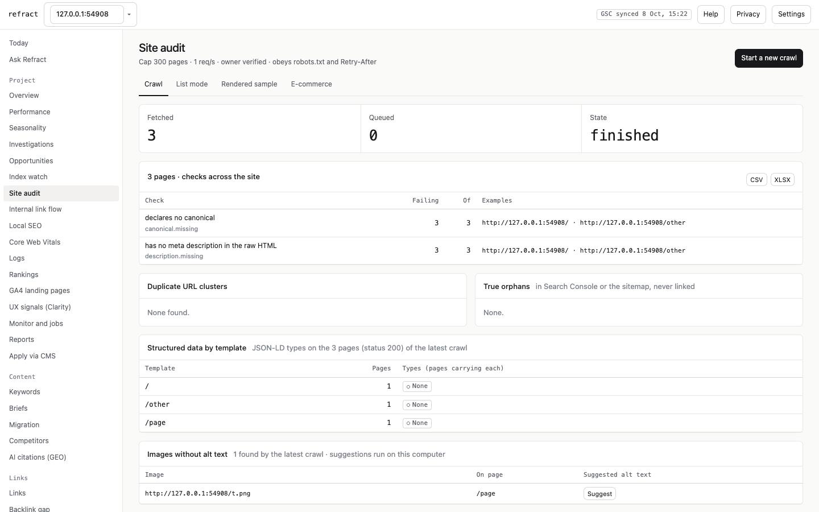819x512 pixels.
Task: Click example URLs for the canonical check
Action: pos(584,223)
